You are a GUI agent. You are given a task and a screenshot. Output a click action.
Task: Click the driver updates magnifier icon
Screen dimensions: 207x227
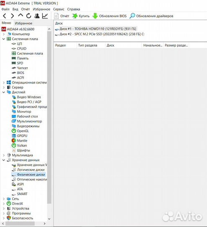[x=132, y=16]
